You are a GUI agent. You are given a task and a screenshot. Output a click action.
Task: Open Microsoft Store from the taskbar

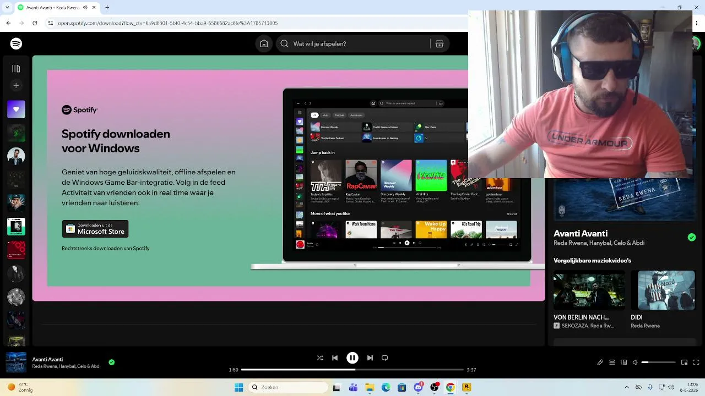coord(402,388)
